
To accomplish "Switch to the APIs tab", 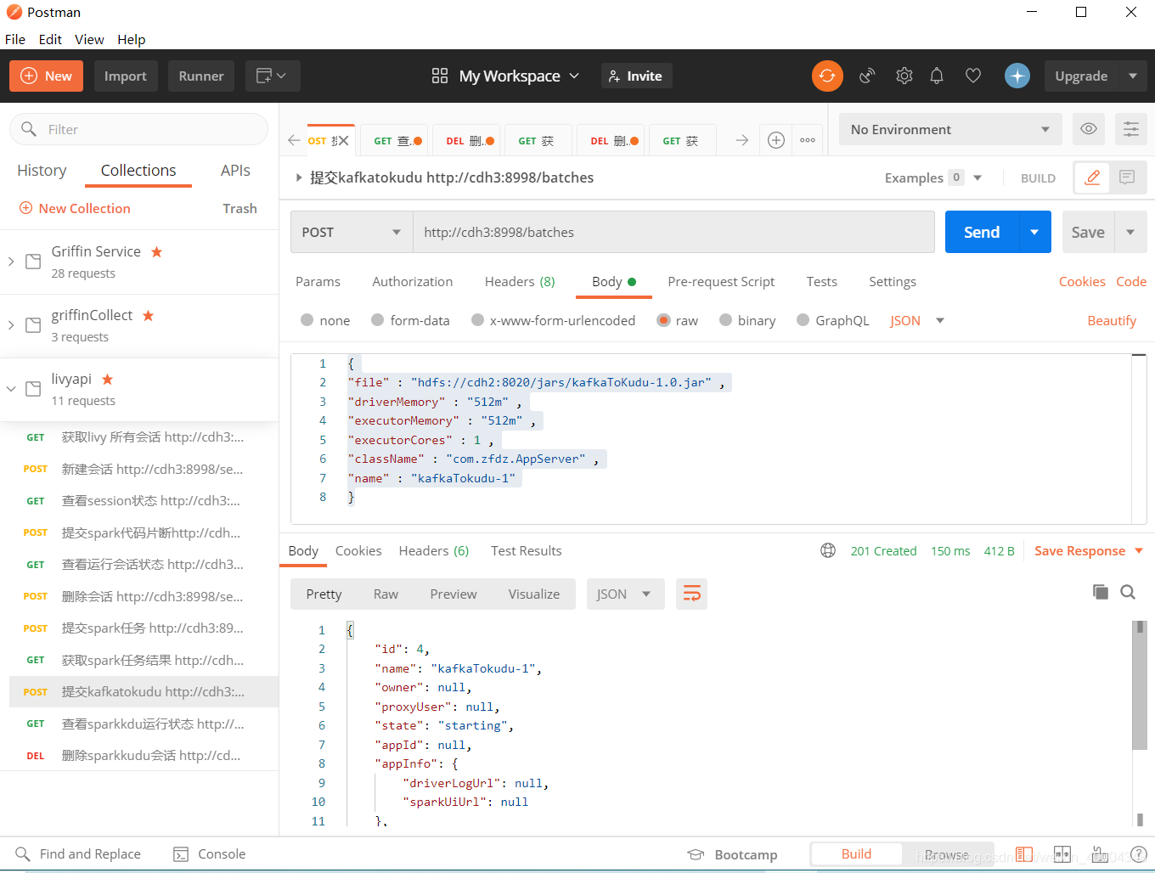I will 235,170.
